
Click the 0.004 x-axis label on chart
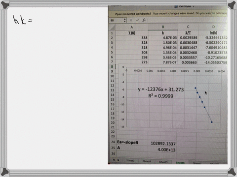pos(221,71)
